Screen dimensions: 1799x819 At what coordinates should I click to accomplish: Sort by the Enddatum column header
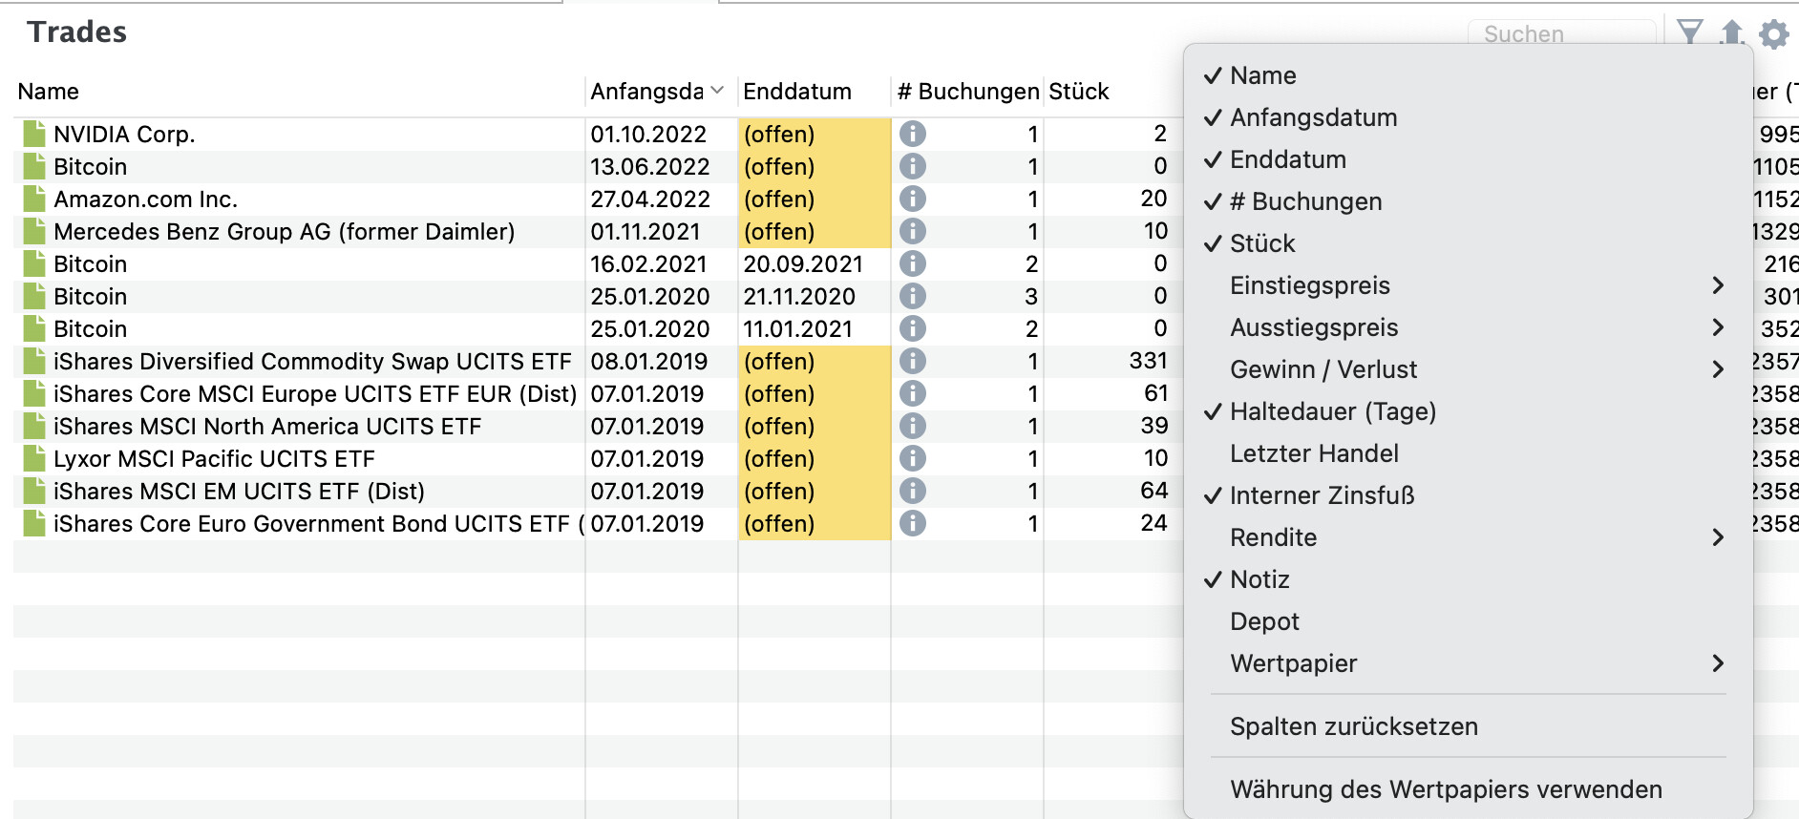point(814,92)
